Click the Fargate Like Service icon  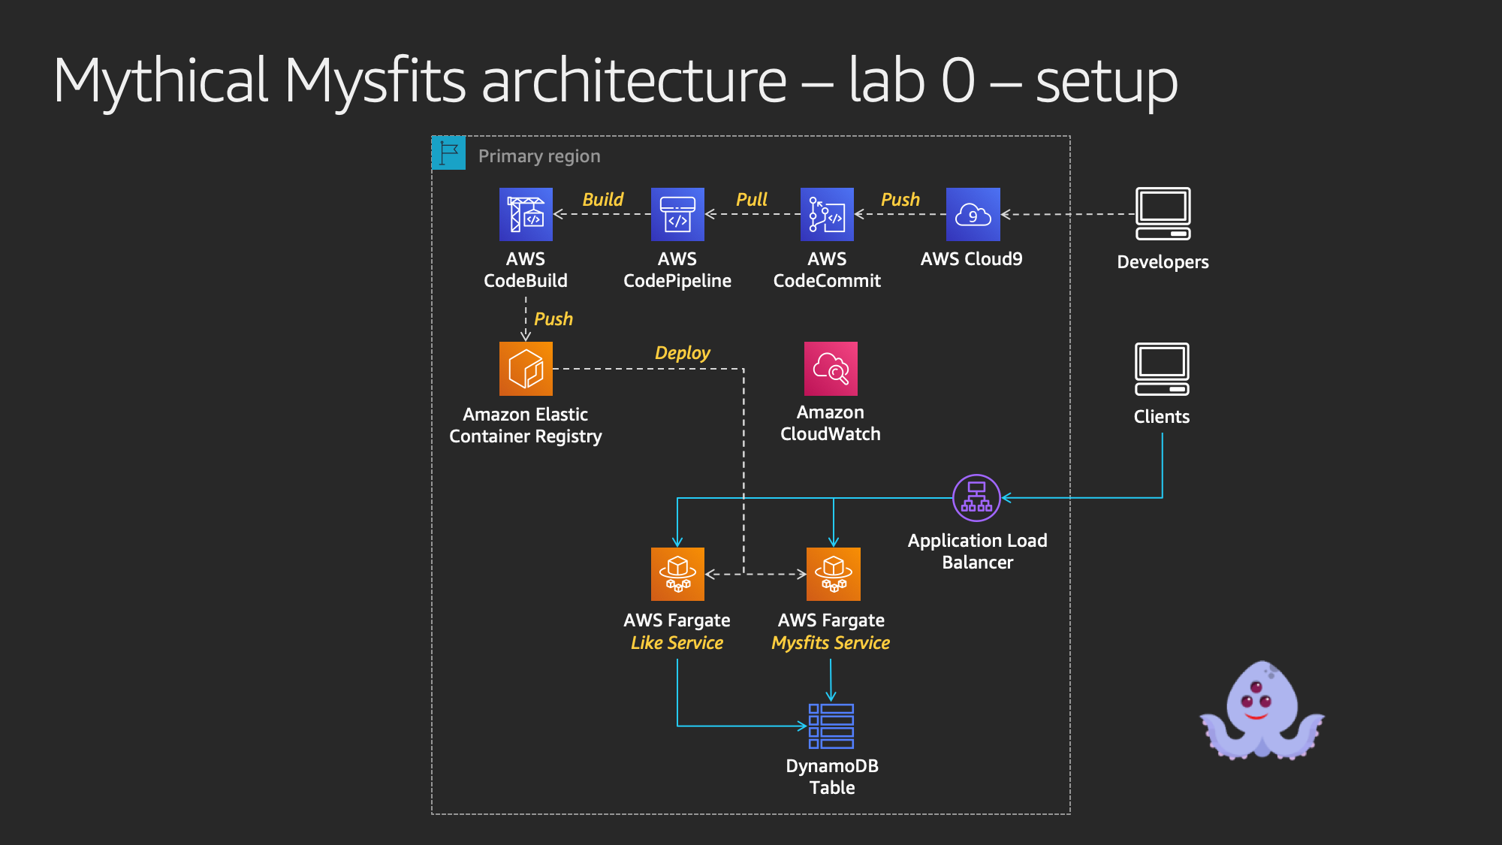tap(677, 574)
